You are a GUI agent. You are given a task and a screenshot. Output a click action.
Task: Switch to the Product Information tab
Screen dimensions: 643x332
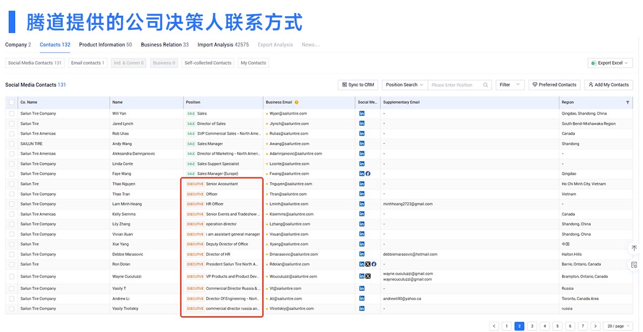(x=105, y=45)
